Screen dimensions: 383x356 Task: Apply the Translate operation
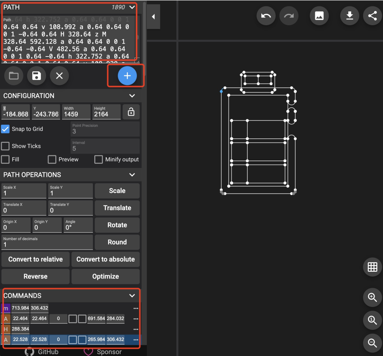click(x=117, y=208)
